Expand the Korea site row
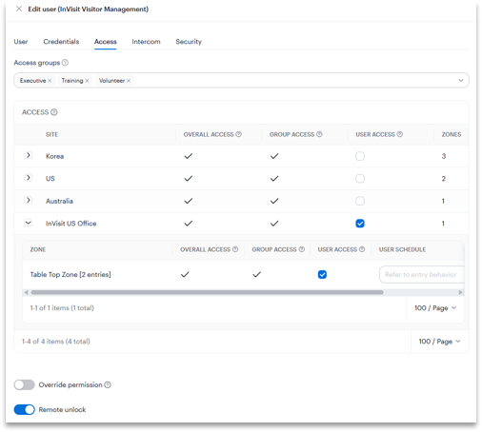Image resolution: width=482 pixels, height=432 pixels. tap(29, 155)
